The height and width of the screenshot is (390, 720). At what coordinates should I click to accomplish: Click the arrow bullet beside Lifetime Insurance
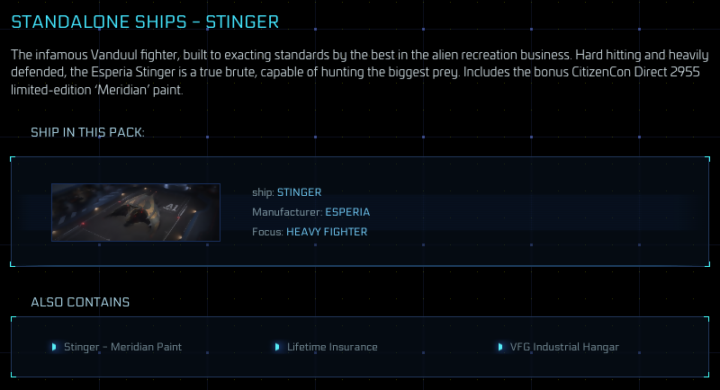coord(277,347)
